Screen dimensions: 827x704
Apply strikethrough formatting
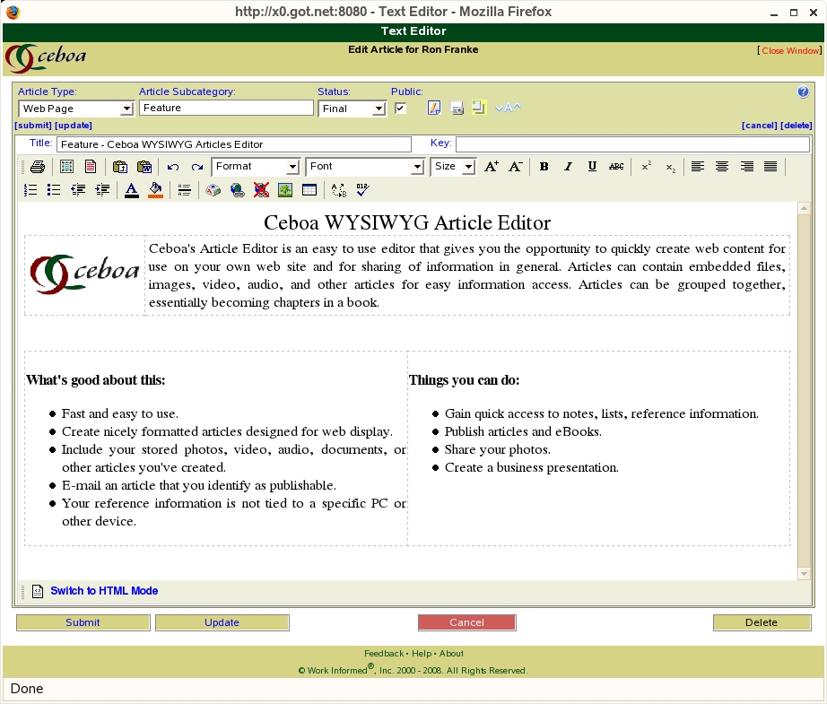[x=616, y=167]
